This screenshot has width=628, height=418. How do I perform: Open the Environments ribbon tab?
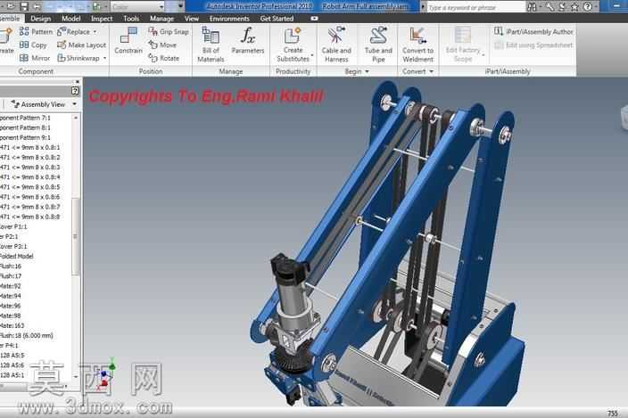pos(229,19)
